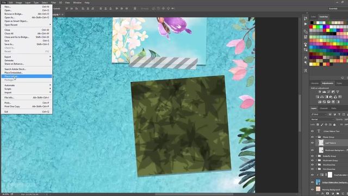Viewport: 348px width, 196px height.
Task: Open the collapsed History panel icon
Action: tap(306, 19)
